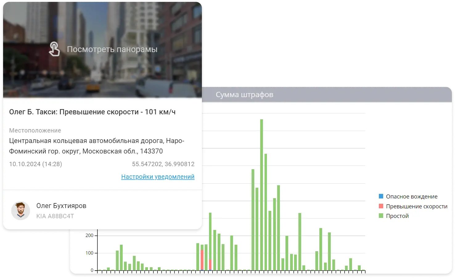Click the taller red speeding bar segment
The image size is (455, 278).
(x=202, y=260)
